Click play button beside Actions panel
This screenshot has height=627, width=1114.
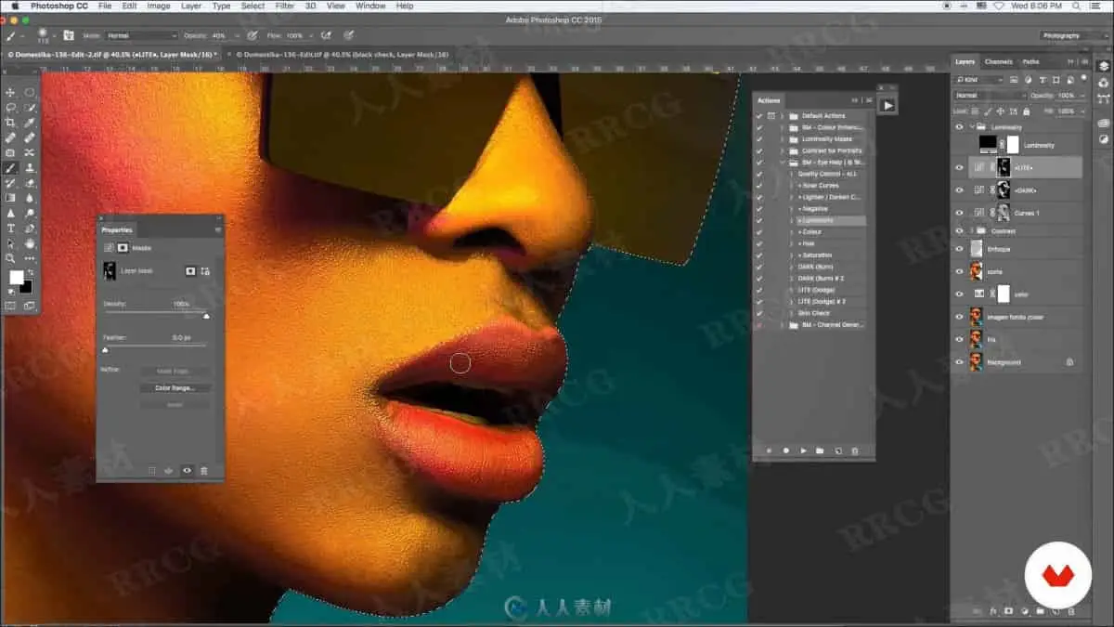[x=887, y=106]
